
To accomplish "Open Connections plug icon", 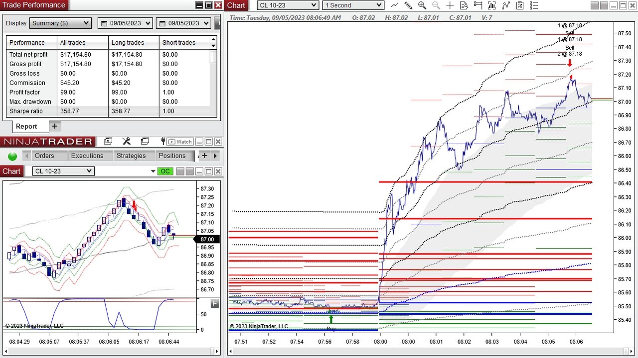I will coord(162,142).
